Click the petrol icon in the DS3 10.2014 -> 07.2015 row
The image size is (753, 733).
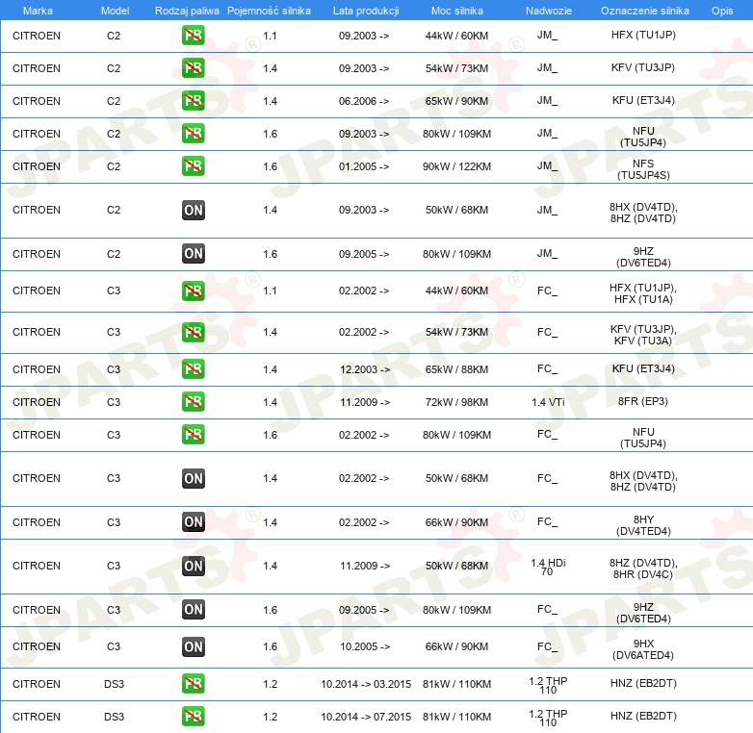[193, 717]
